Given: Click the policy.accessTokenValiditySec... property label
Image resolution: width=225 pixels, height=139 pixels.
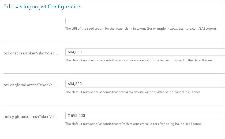Looking at the screenshot, I should click(x=31, y=53).
